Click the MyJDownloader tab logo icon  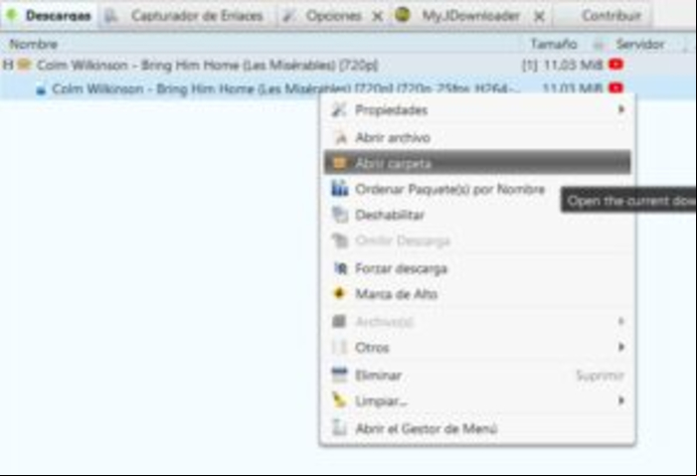403,15
